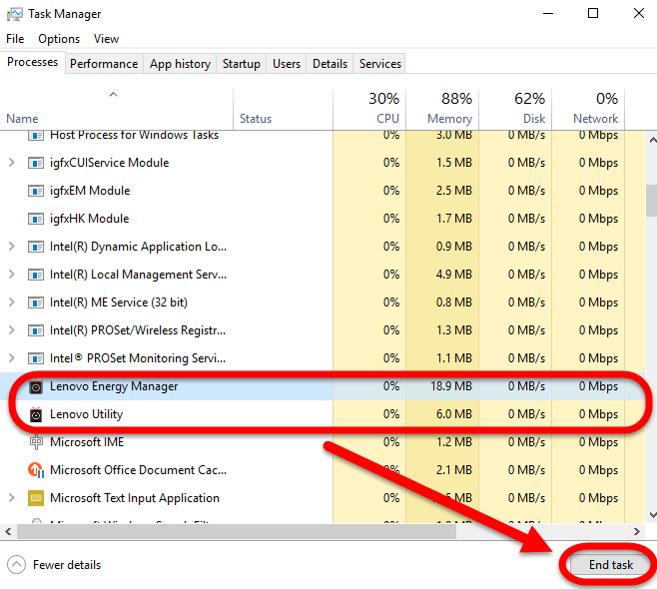Expand Intel(R) Local Management Serv... process

[12, 275]
